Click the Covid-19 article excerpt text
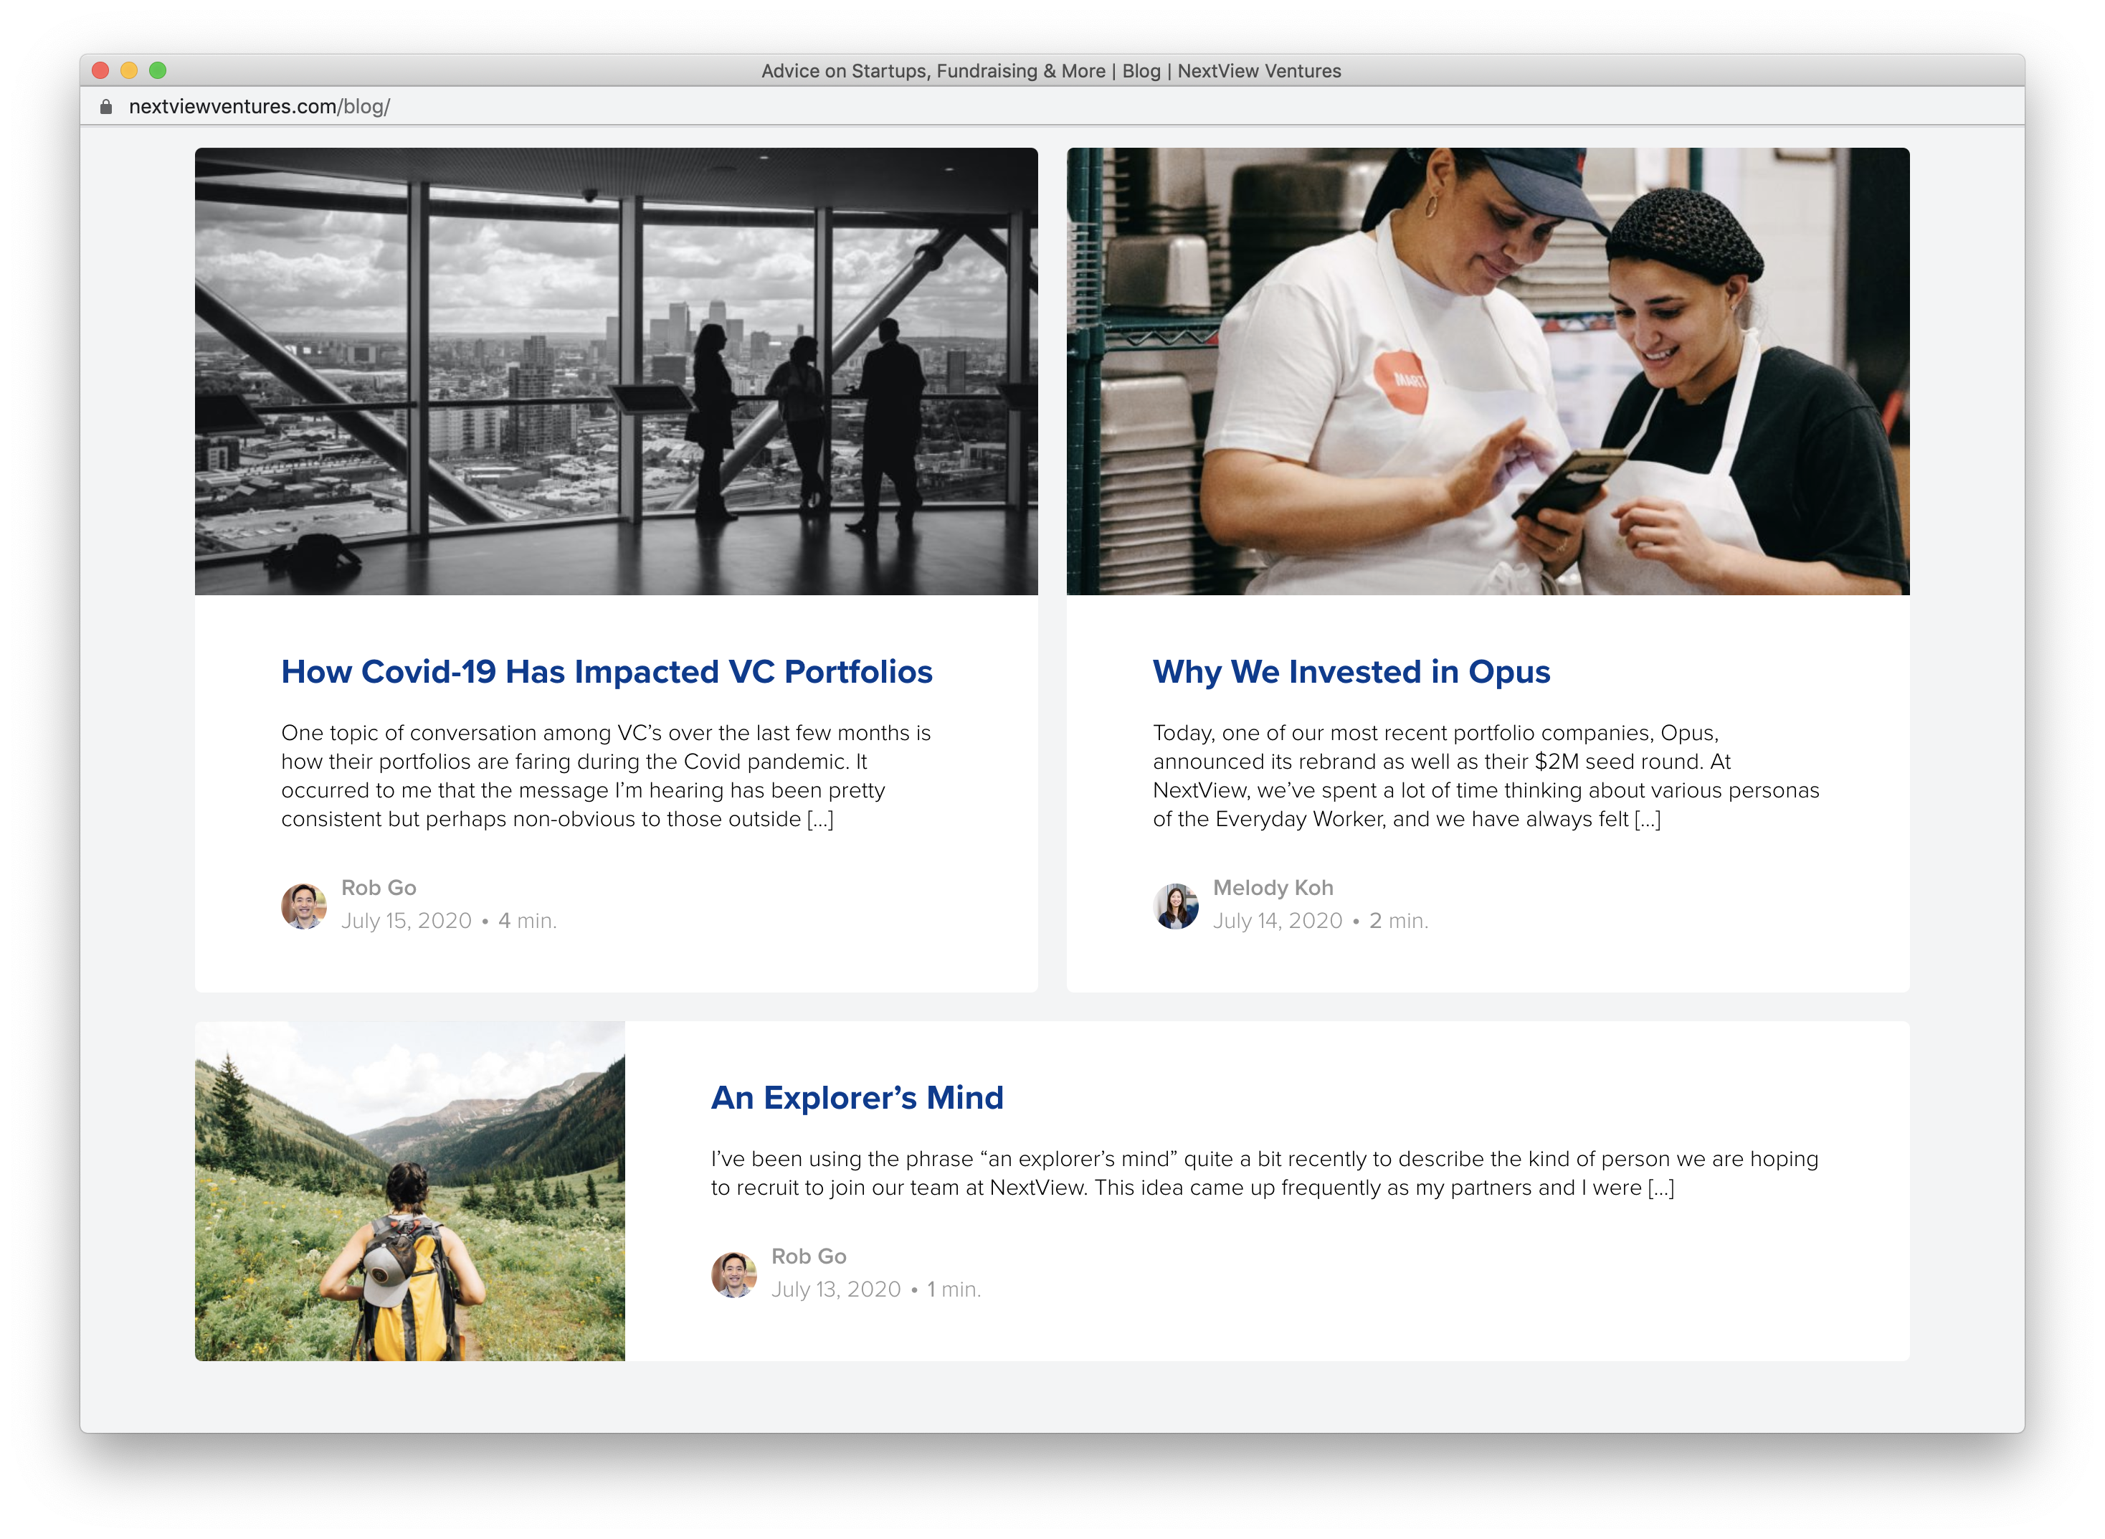 coord(607,776)
